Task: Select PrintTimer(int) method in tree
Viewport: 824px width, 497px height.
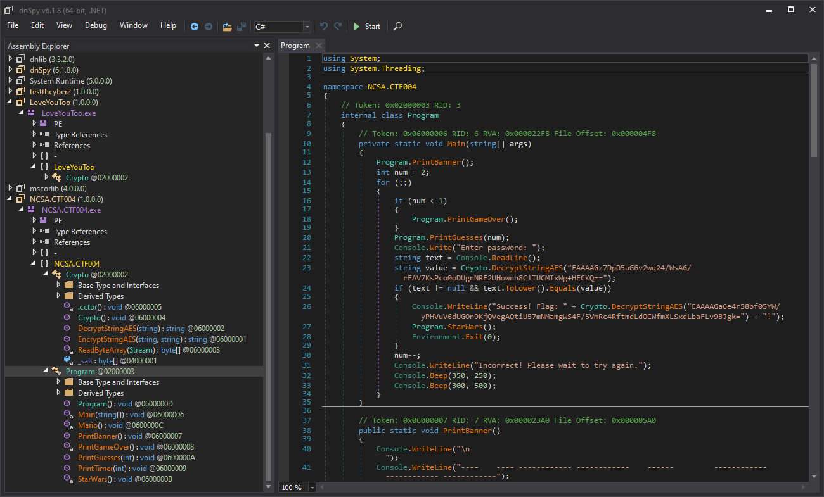Action: pos(132,468)
